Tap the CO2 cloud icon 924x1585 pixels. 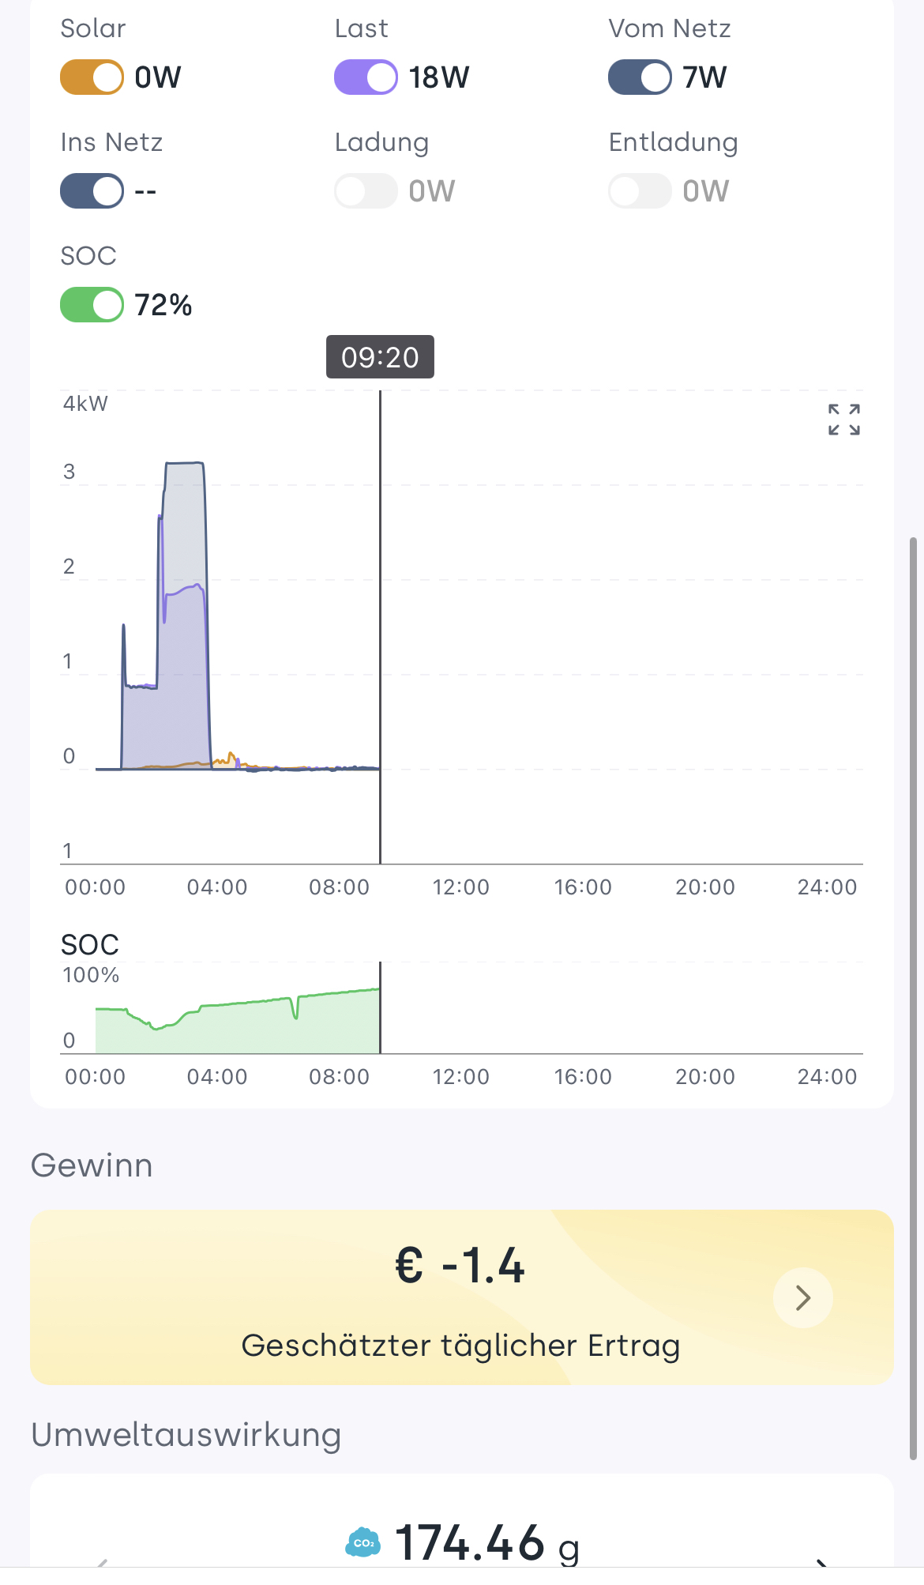[363, 1542]
